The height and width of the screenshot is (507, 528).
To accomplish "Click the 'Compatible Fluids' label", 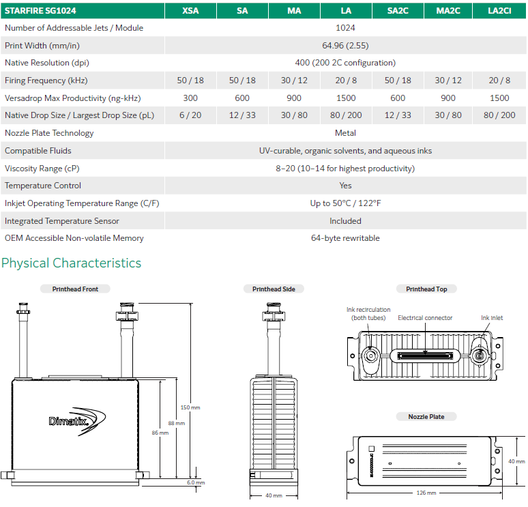I will [38, 151].
